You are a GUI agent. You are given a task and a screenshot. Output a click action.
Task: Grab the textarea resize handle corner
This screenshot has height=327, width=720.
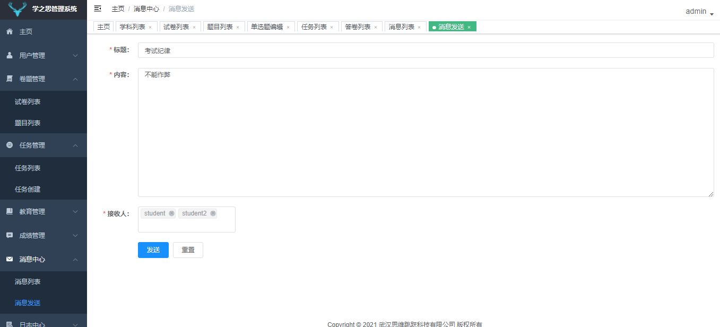tap(710, 194)
